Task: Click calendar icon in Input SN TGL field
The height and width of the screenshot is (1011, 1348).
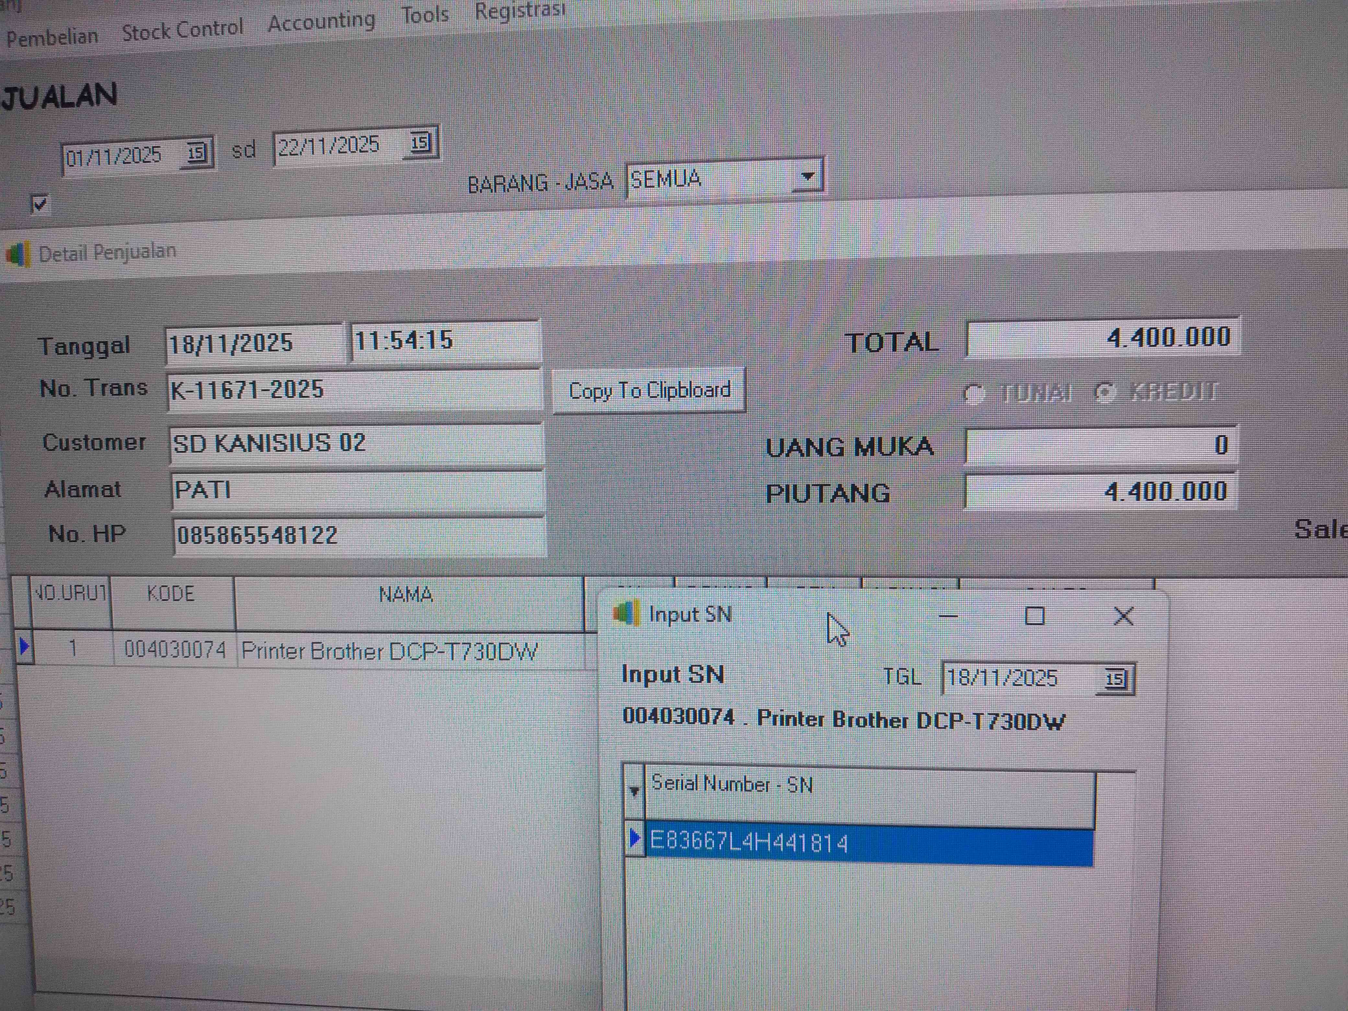Action: coord(1115,679)
